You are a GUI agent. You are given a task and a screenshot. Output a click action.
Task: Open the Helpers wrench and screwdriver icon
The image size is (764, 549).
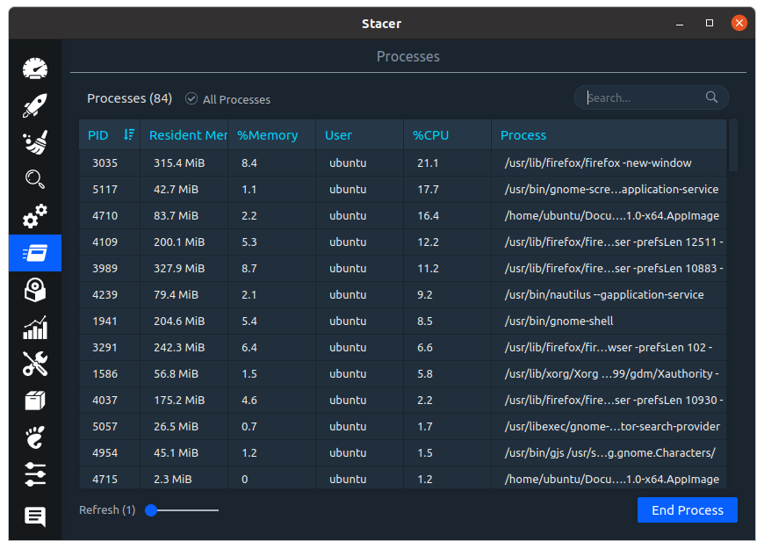[x=35, y=364]
